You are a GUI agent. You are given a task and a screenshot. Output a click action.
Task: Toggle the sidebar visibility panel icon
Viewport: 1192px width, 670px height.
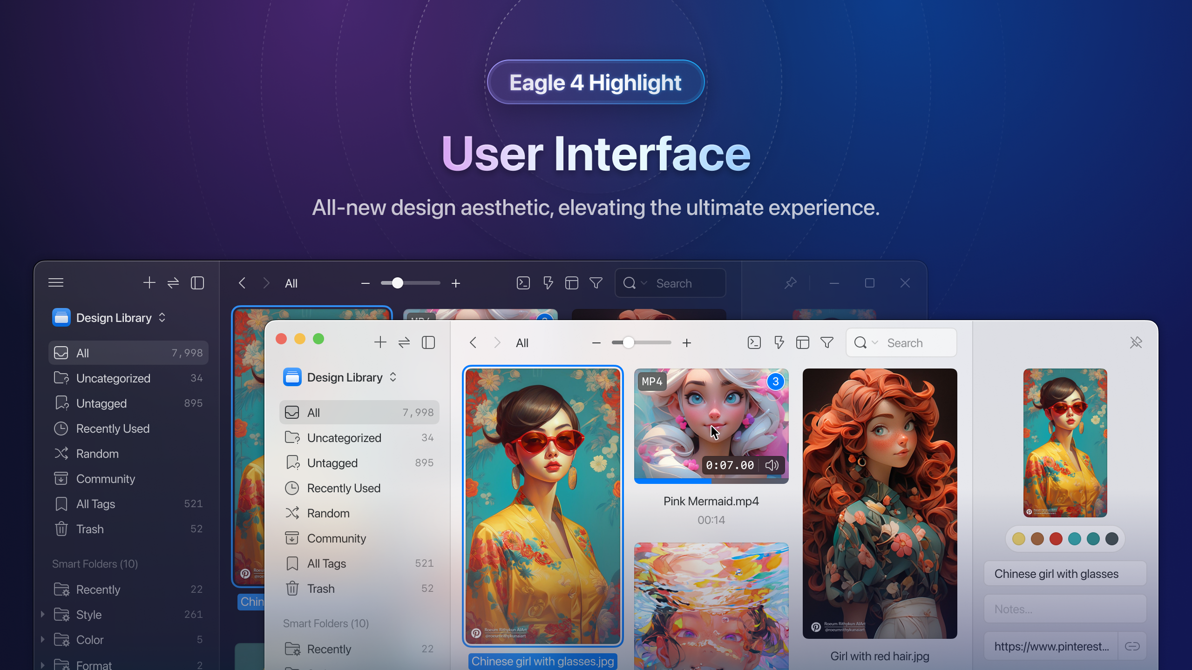(x=428, y=342)
